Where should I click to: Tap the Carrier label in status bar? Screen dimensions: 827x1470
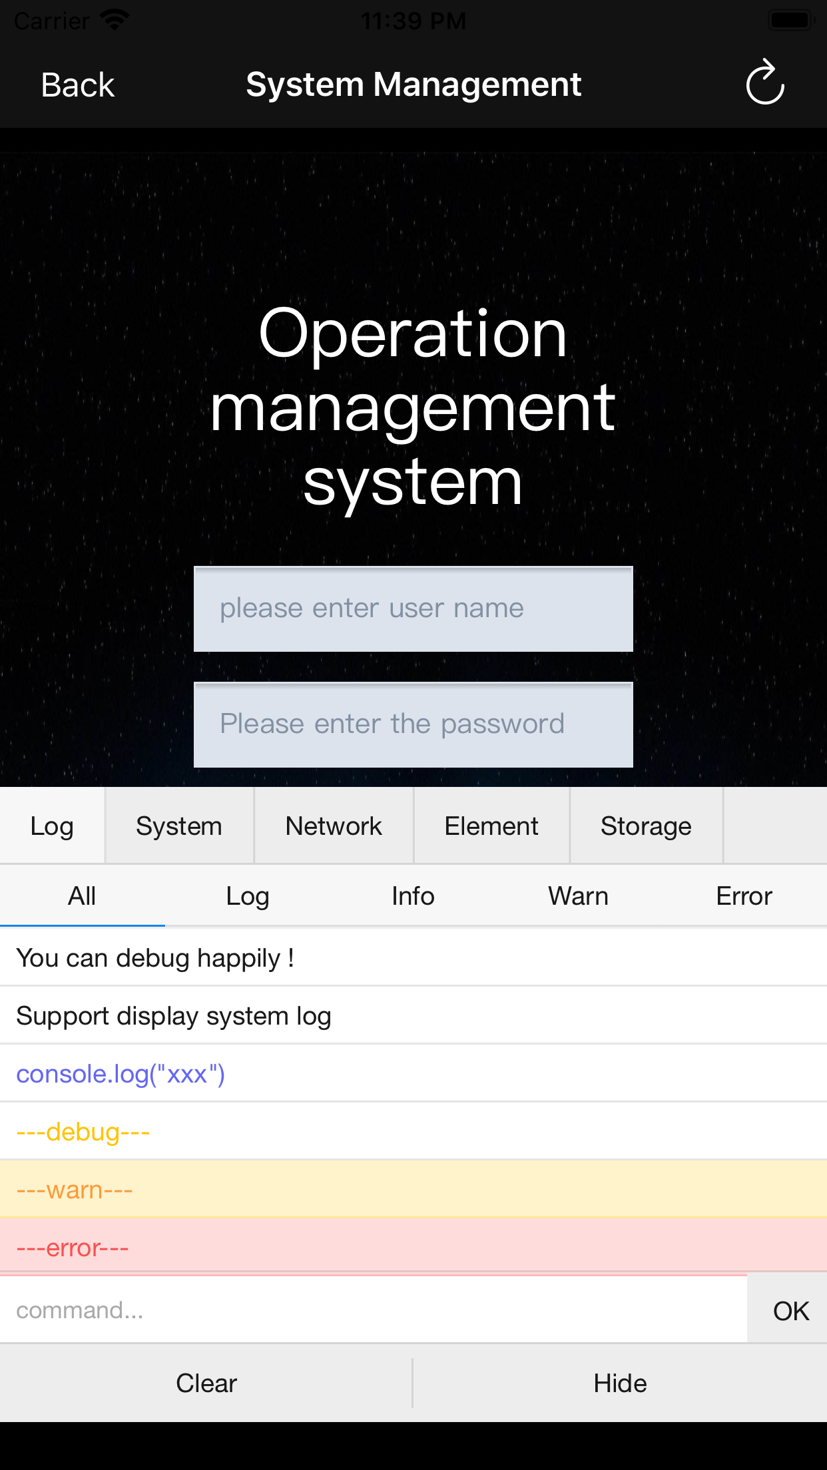50,20
